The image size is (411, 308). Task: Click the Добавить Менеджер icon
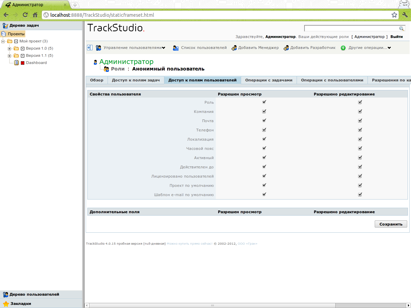(x=234, y=48)
